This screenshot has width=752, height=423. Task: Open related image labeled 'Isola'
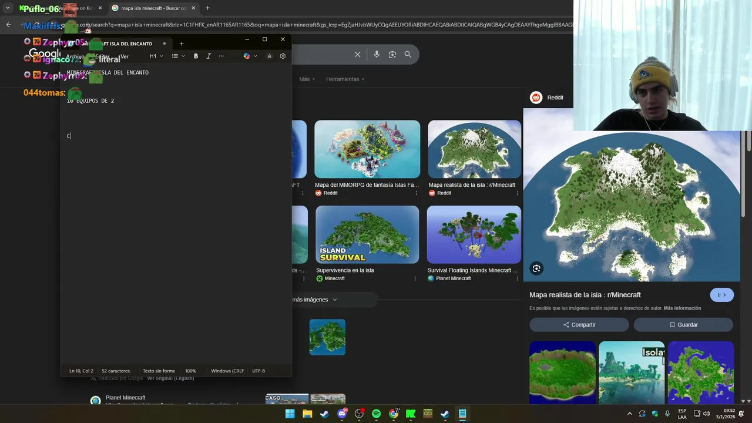pos(632,372)
